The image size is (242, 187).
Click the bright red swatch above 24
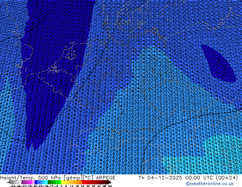pyautogui.click(x=83, y=182)
